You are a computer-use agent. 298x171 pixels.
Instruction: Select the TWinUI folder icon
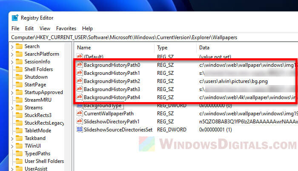(19, 146)
